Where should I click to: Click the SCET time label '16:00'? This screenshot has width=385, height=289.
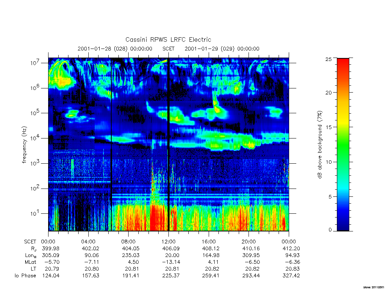coord(208,242)
